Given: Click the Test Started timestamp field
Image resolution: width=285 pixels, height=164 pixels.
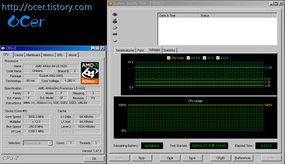Looking at the screenshot, I should [x=209, y=146].
